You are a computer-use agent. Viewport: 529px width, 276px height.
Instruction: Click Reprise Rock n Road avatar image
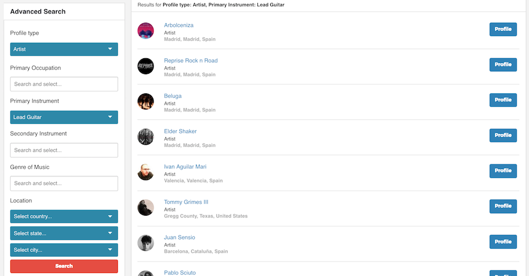(x=146, y=66)
